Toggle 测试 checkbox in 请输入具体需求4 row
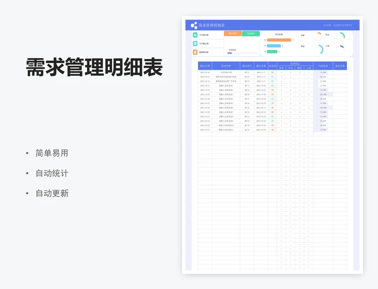Viewport: 378px width, 289px height. (300, 99)
